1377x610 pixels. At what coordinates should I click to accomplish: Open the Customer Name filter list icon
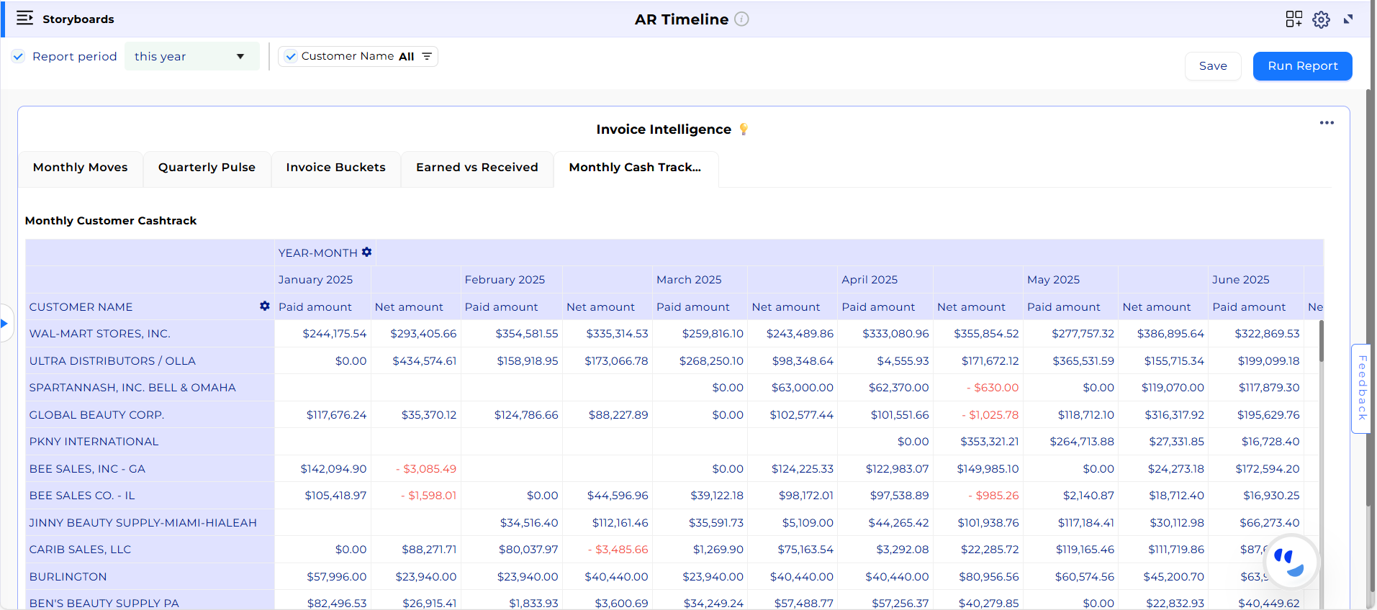click(427, 56)
